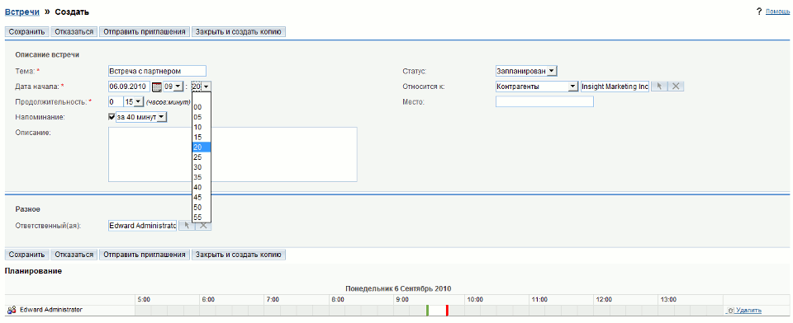This screenshot has height=323, width=793.
Task: Select related record arrow next to Insight Marketing
Action: 658,87
